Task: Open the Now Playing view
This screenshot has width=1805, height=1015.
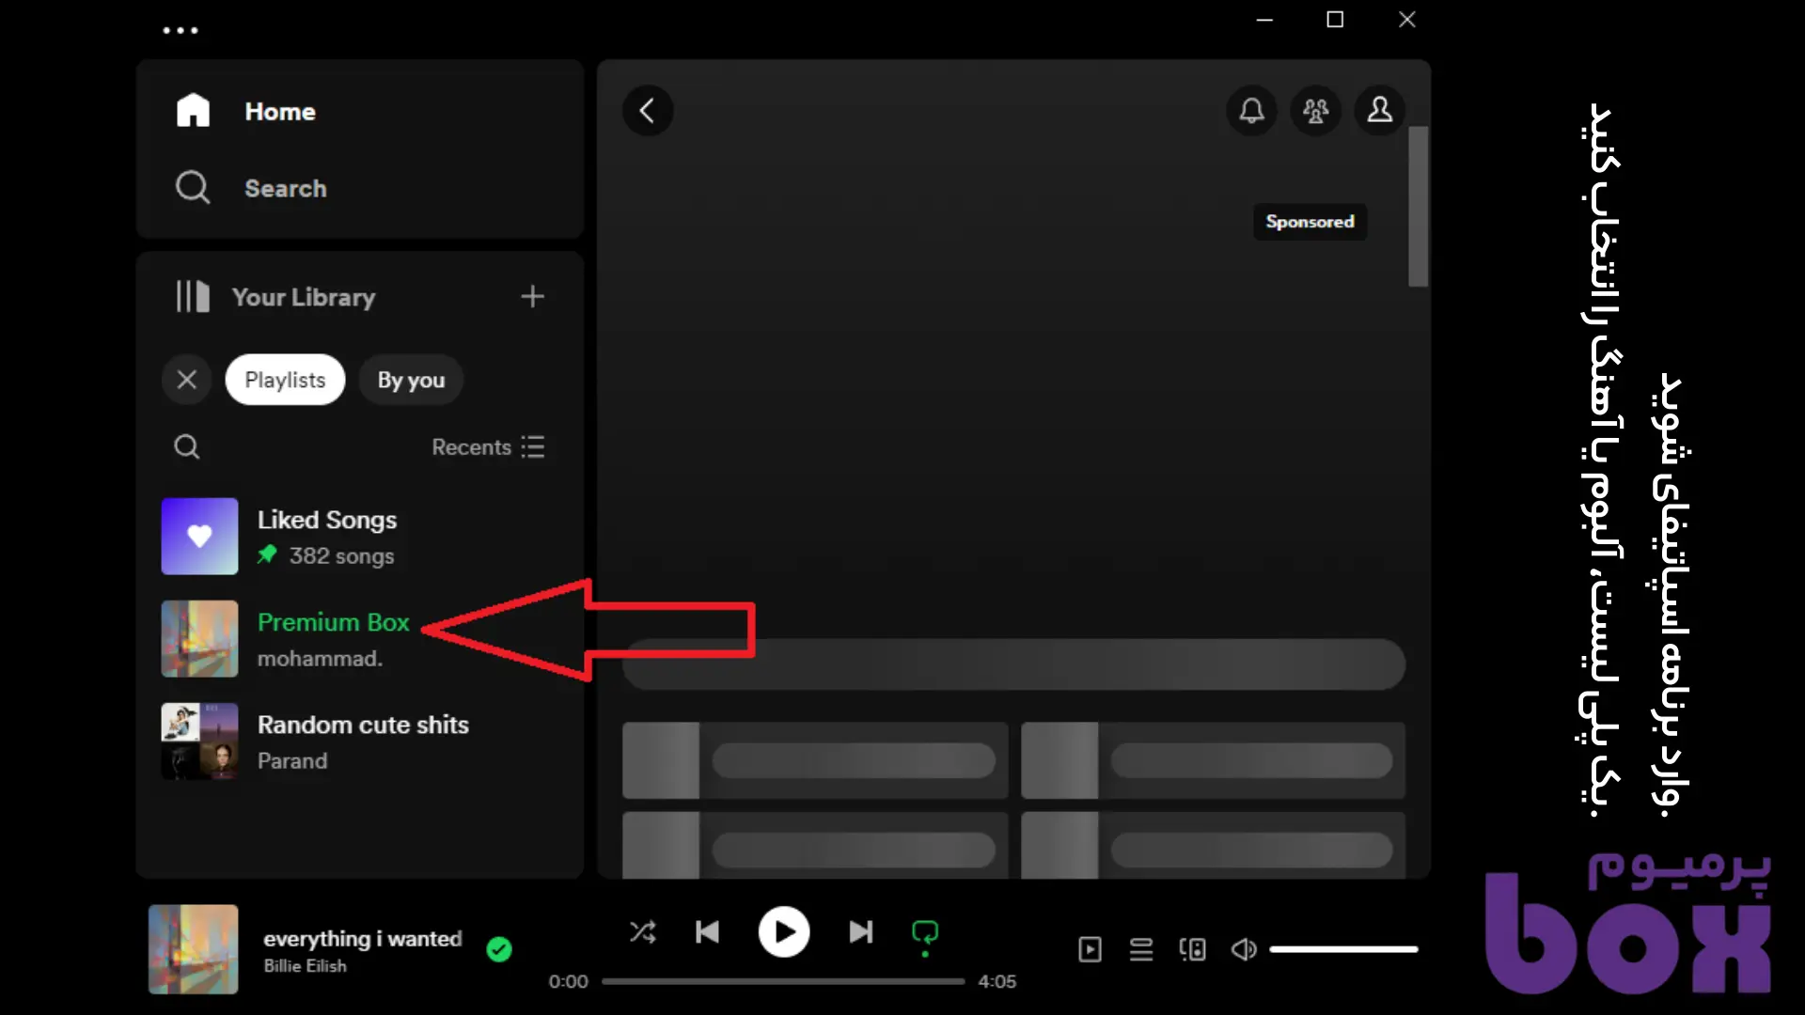Action: coord(1091,949)
